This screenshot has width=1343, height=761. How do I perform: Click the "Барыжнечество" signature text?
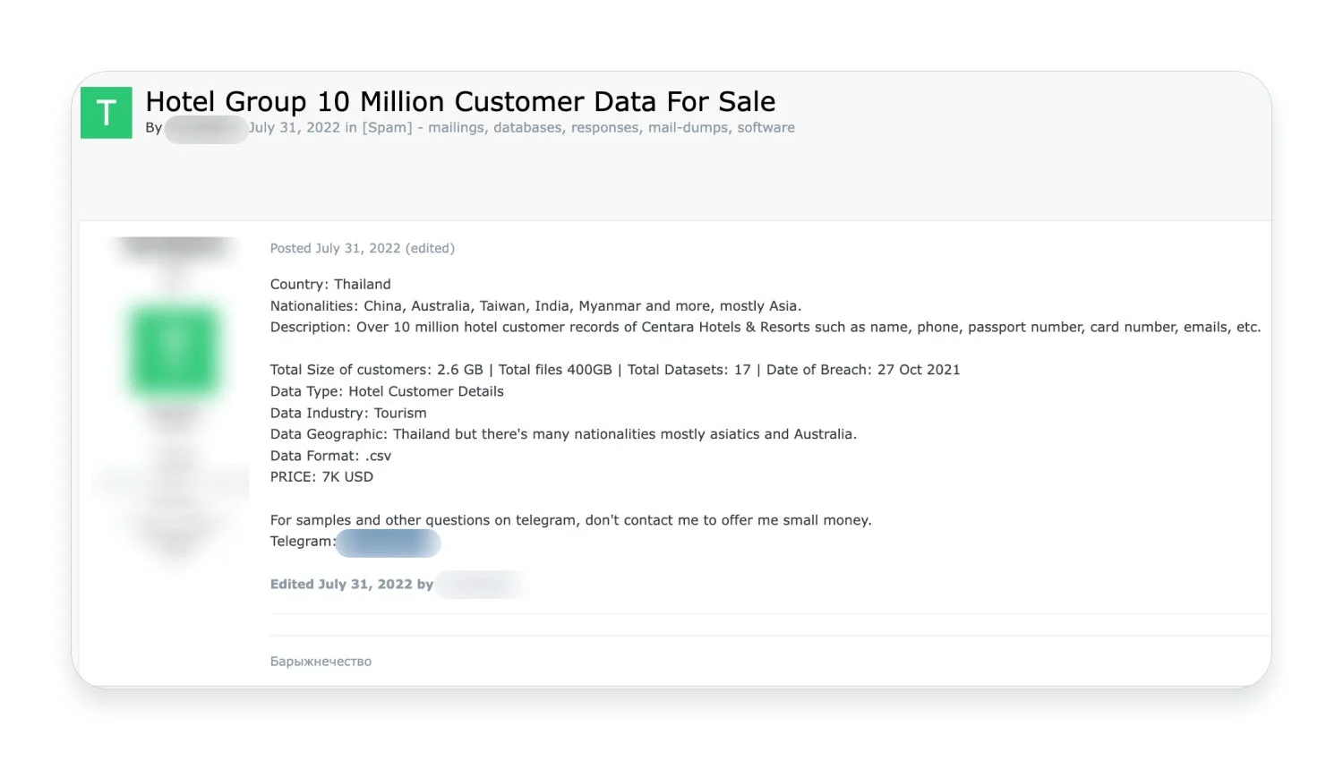(x=321, y=662)
